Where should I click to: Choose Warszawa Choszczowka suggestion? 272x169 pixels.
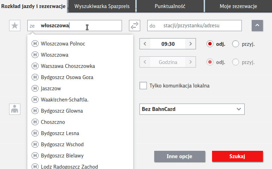(80, 66)
